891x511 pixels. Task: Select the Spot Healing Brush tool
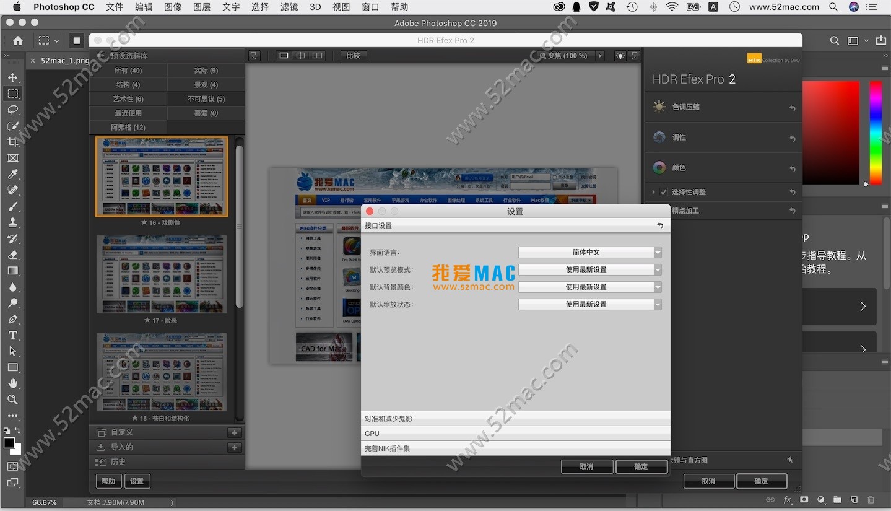pos(12,191)
